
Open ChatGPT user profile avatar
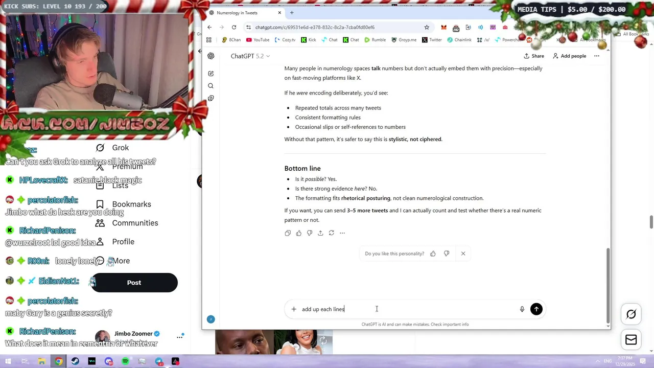[x=211, y=319]
